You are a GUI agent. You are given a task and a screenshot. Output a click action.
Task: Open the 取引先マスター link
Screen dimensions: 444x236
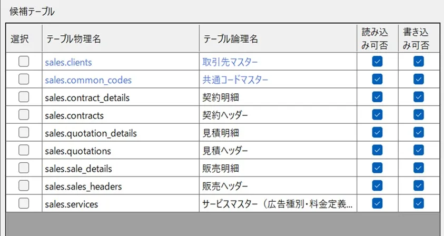tap(230, 62)
